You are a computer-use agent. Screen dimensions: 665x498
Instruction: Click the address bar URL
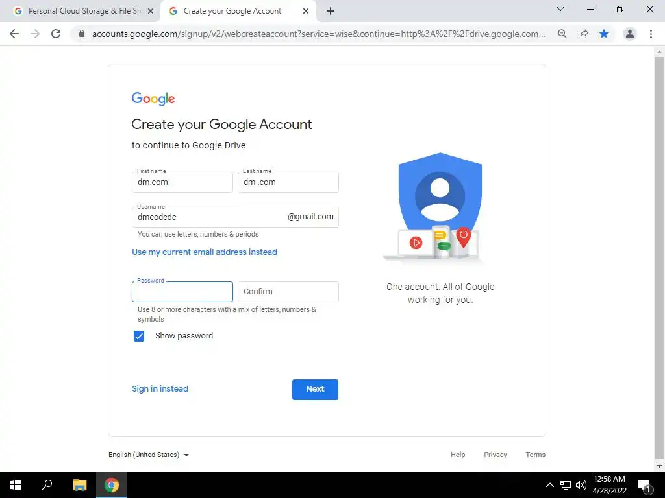318,34
